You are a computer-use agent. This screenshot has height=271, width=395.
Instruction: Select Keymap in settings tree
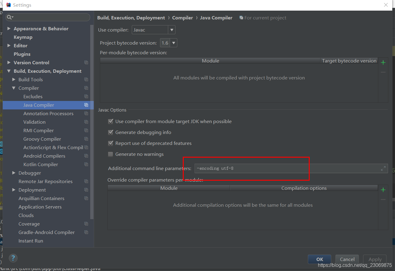point(23,37)
